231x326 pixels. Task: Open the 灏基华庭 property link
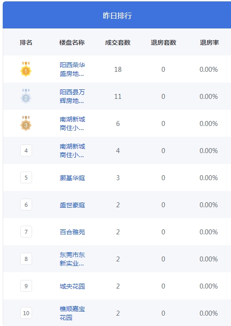point(72,178)
